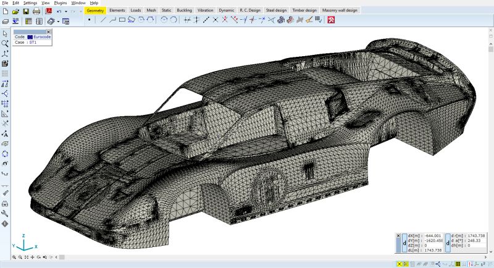Activate the selection arrow tool
Viewport: 494px width, 268px height.
click(x=5, y=33)
